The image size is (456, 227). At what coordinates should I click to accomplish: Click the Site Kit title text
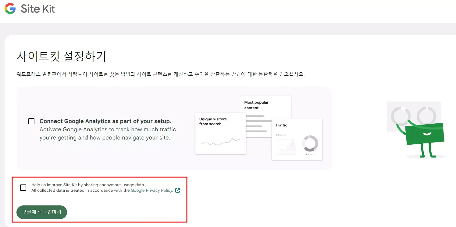click(x=38, y=9)
